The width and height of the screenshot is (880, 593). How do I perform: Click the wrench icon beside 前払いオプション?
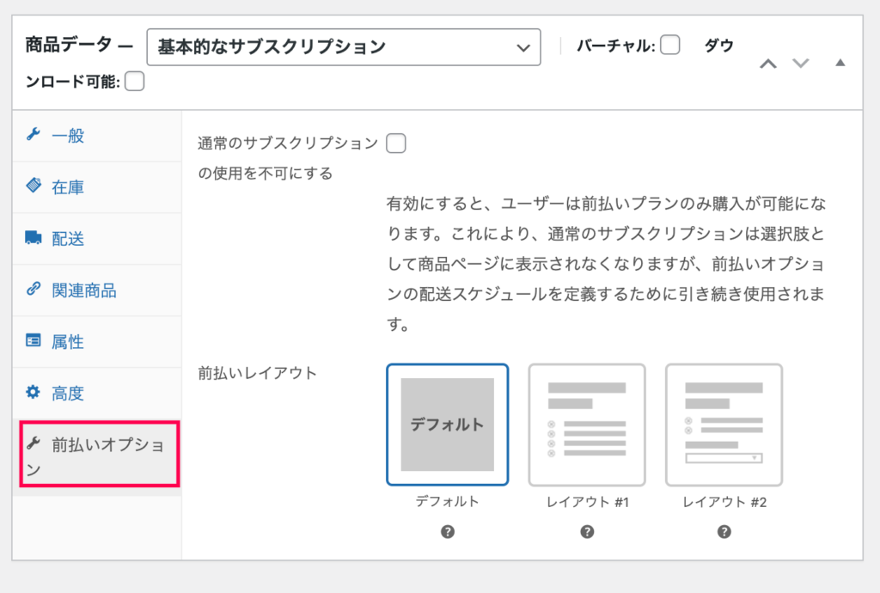(x=34, y=443)
